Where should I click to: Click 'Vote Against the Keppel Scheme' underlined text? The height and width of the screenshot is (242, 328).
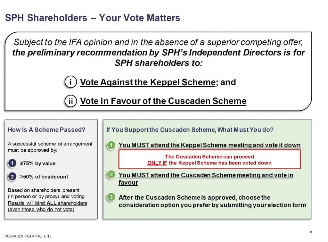[x=148, y=82]
